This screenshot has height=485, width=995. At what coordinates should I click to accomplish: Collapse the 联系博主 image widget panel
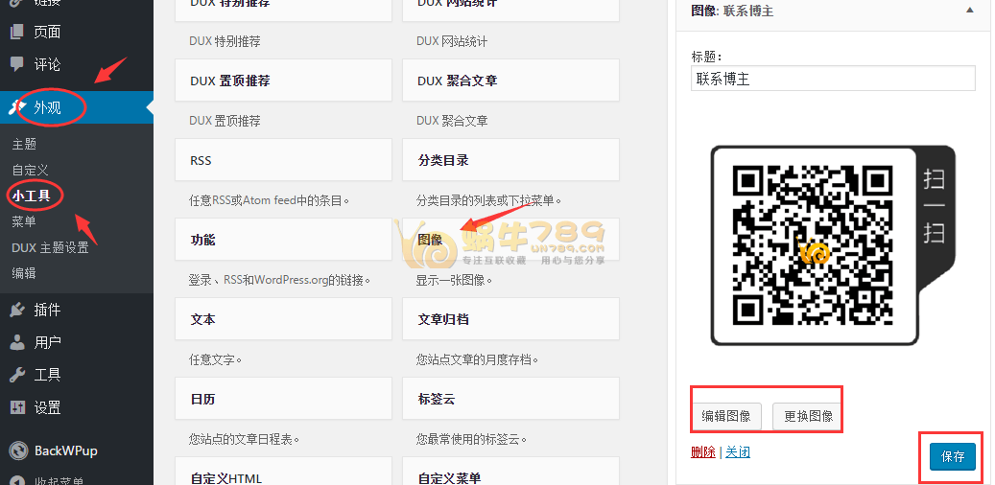tap(969, 11)
